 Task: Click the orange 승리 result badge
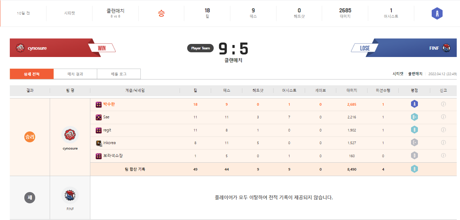[x=30, y=137]
